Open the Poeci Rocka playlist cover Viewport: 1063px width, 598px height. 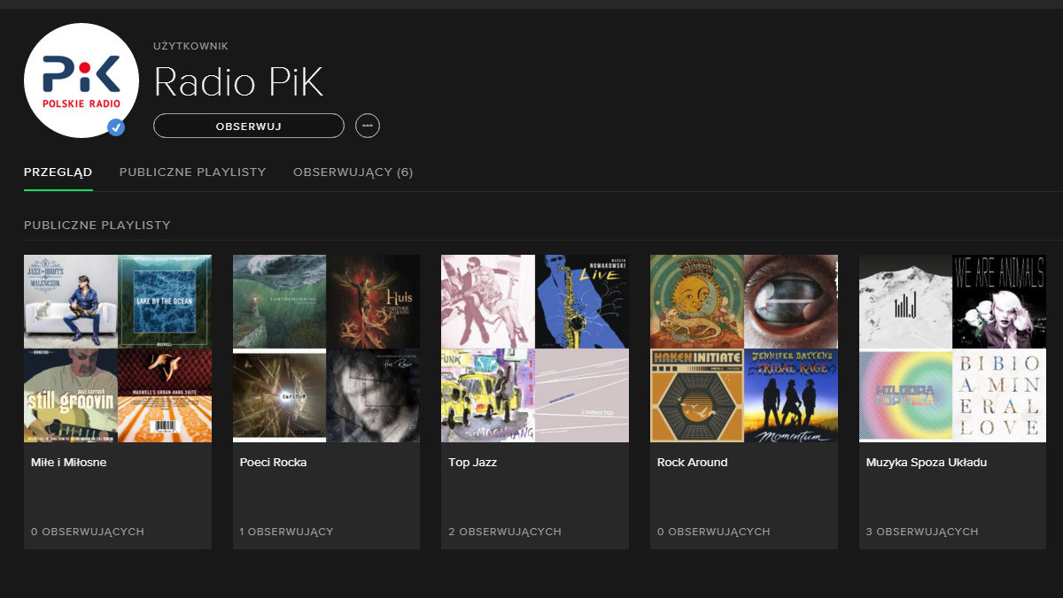pos(327,349)
